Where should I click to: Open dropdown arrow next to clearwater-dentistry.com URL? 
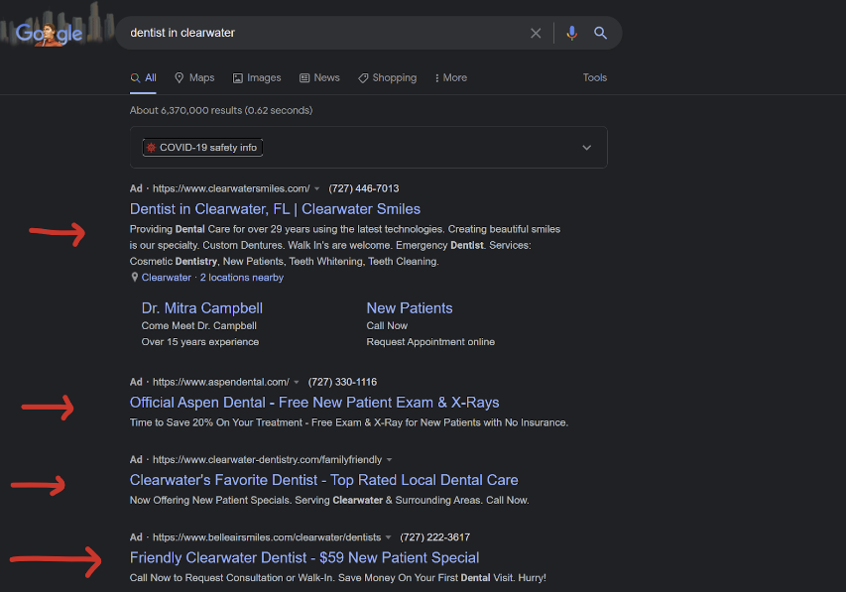tap(389, 460)
